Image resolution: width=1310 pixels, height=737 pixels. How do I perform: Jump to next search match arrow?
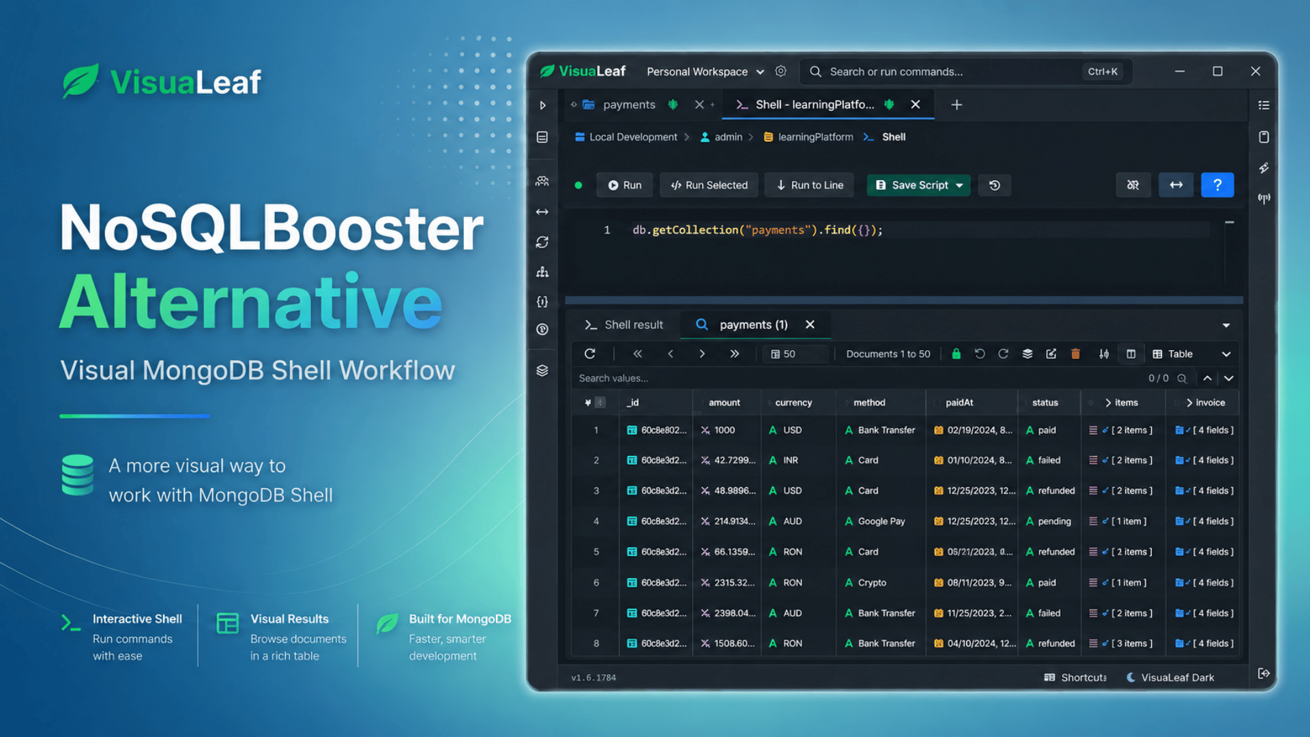click(x=1229, y=378)
